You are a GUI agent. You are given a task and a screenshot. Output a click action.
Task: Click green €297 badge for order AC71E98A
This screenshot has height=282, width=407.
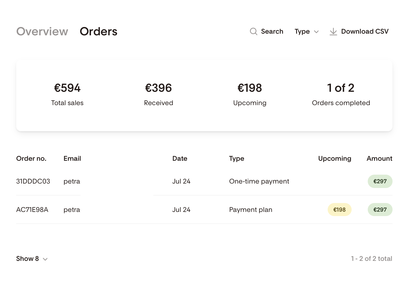(380, 210)
